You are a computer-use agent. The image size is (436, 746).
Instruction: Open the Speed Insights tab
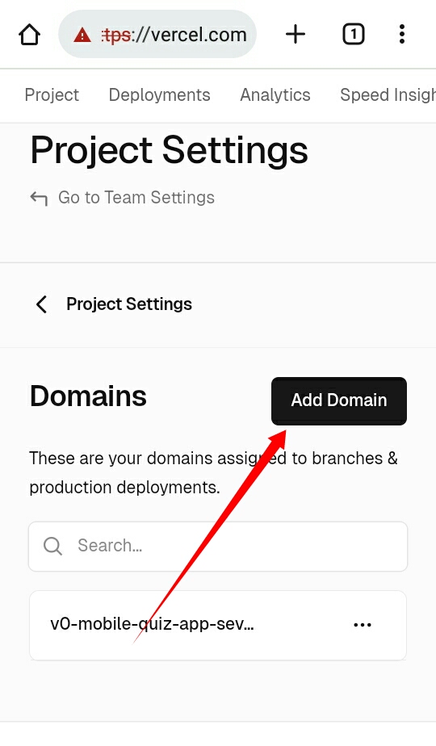(388, 95)
